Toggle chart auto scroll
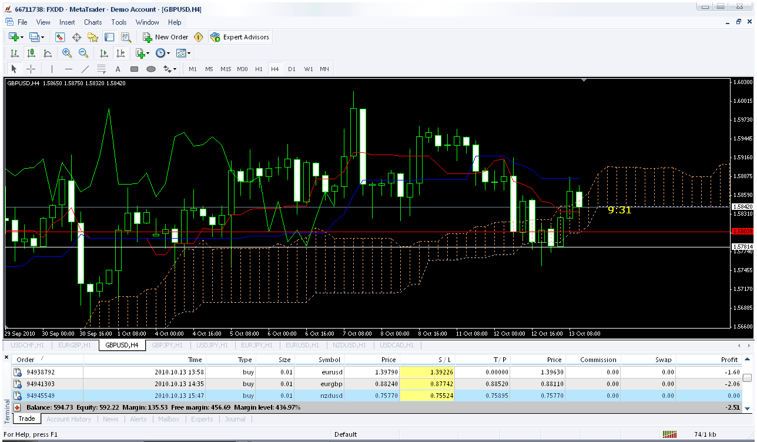 coord(104,53)
